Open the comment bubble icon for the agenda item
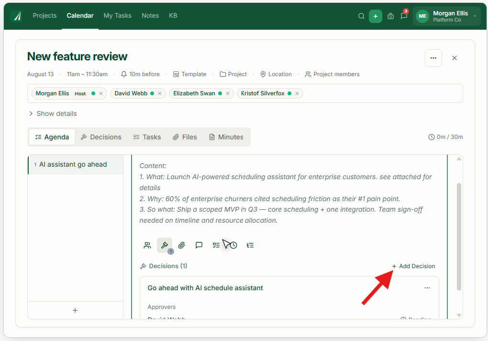 tap(199, 245)
